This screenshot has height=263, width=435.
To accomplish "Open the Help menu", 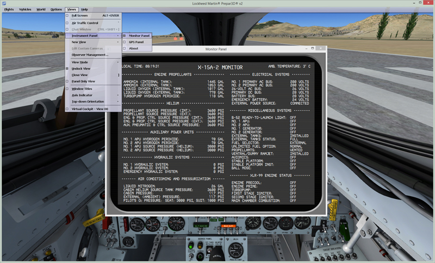I will point(85,9).
